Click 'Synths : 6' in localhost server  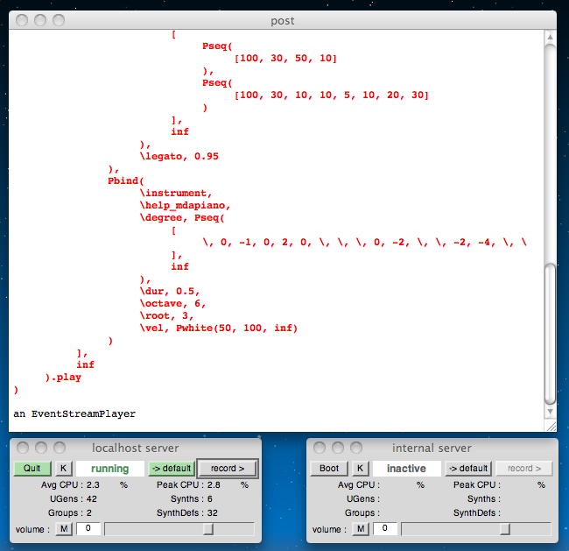192,499
